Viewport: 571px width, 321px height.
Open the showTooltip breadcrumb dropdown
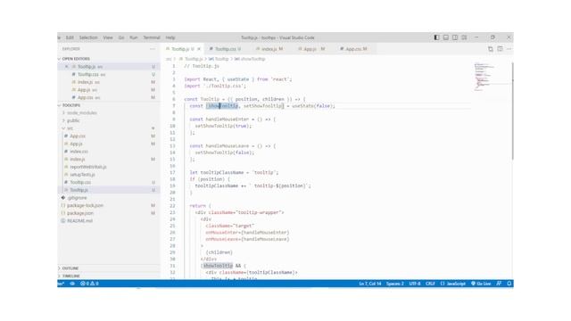250,59
